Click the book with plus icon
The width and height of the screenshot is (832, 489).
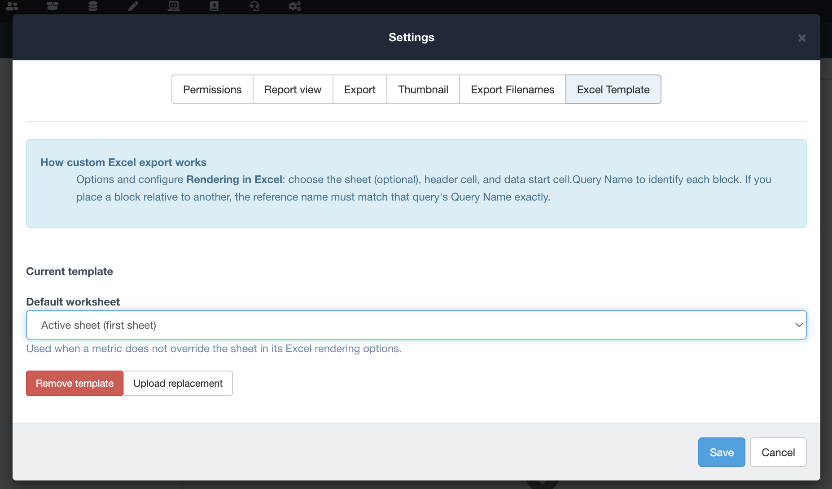click(x=214, y=6)
